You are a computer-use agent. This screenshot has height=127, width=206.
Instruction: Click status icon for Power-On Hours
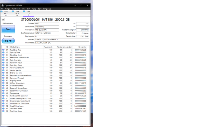tap(3, 63)
